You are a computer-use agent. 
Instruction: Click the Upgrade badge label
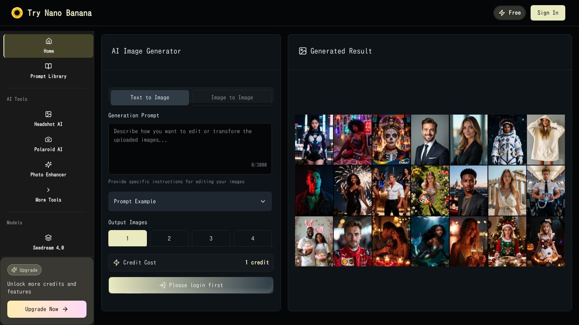tap(24, 270)
